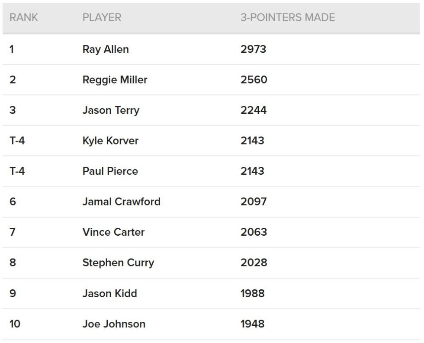
Task: Select Stephen Curry in the list
Action: (118, 263)
